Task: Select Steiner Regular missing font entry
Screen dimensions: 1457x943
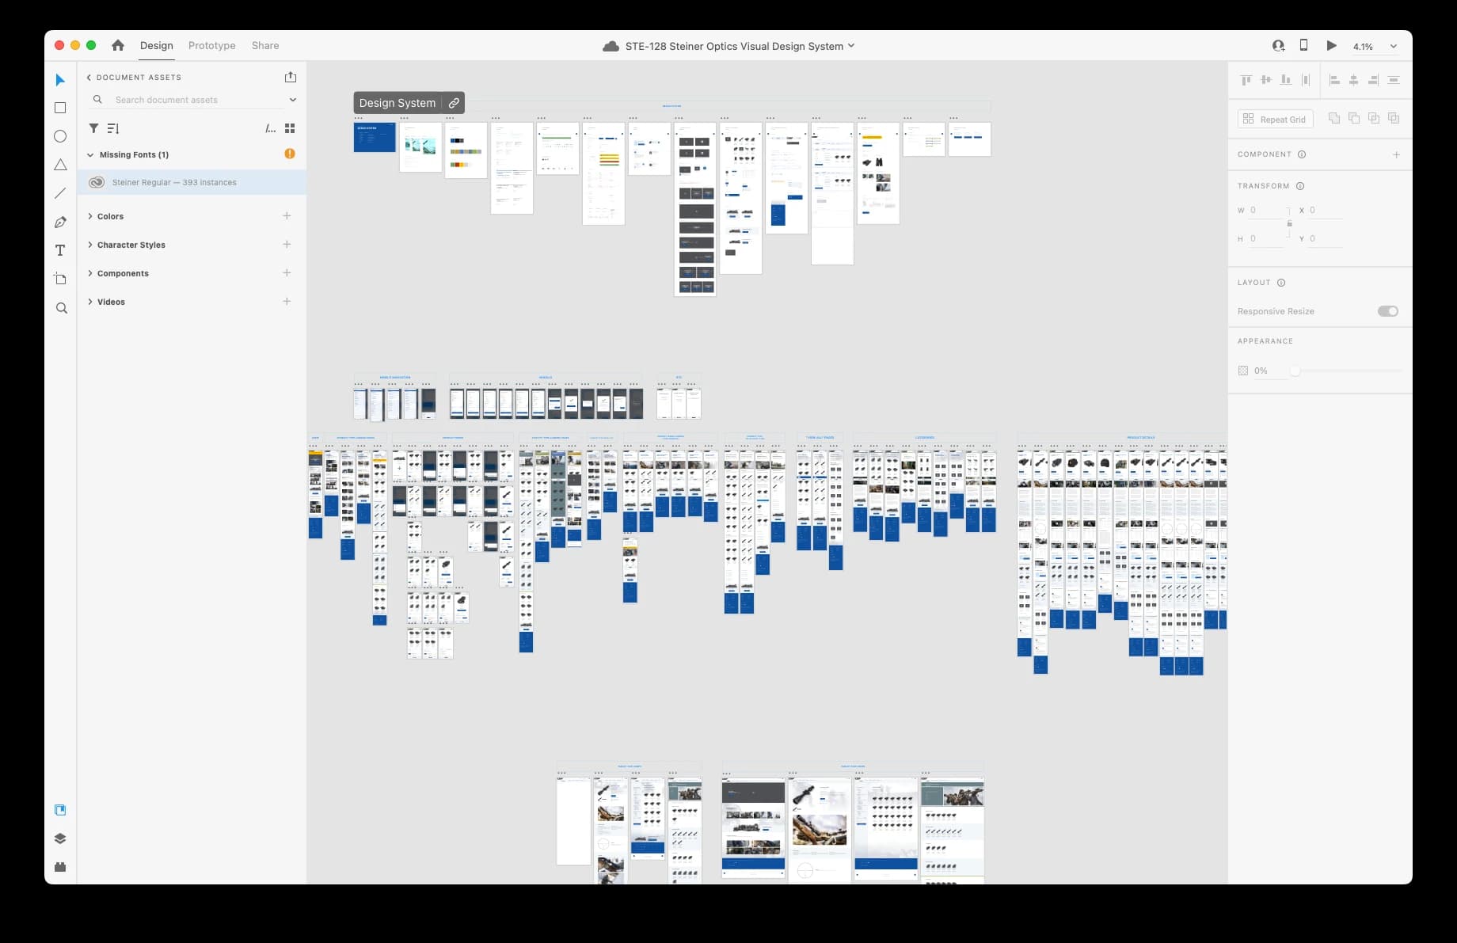Action: [174, 183]
